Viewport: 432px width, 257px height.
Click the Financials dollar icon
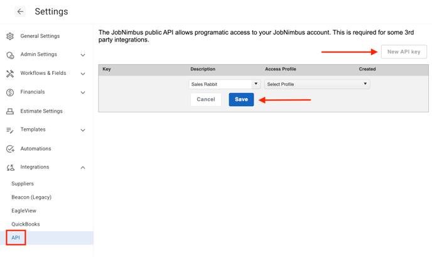coord(10,92)
